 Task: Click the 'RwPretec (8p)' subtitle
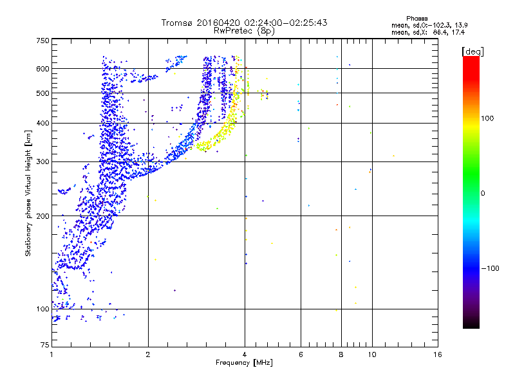click(245, 31)
